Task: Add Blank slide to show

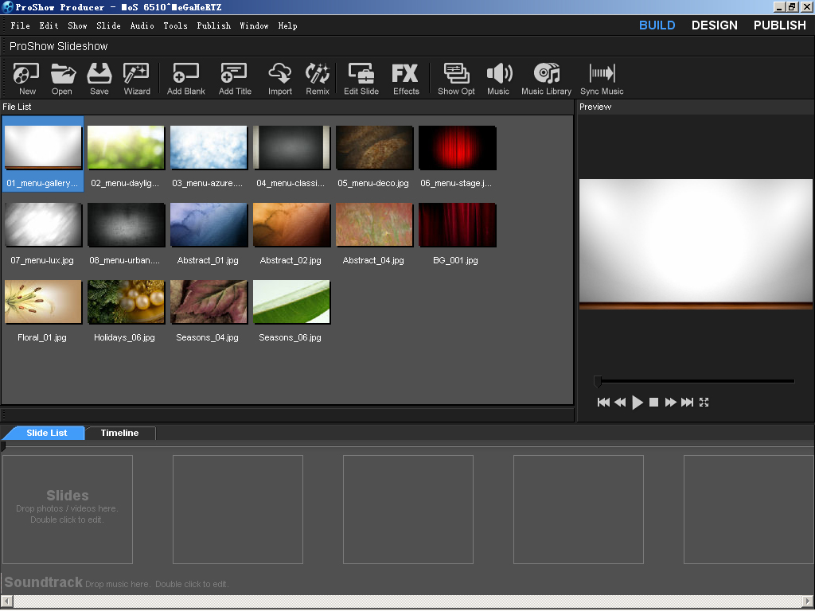Action: point(185,79)
